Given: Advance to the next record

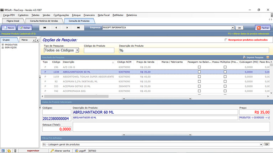Looking at the screenshot, I should (x=67, y=27).
